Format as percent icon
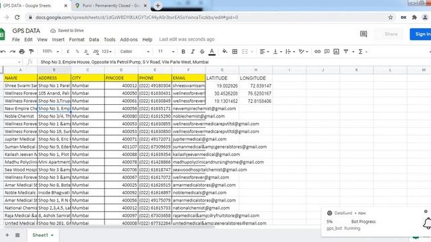431x242 pixels. click(77, 52)
